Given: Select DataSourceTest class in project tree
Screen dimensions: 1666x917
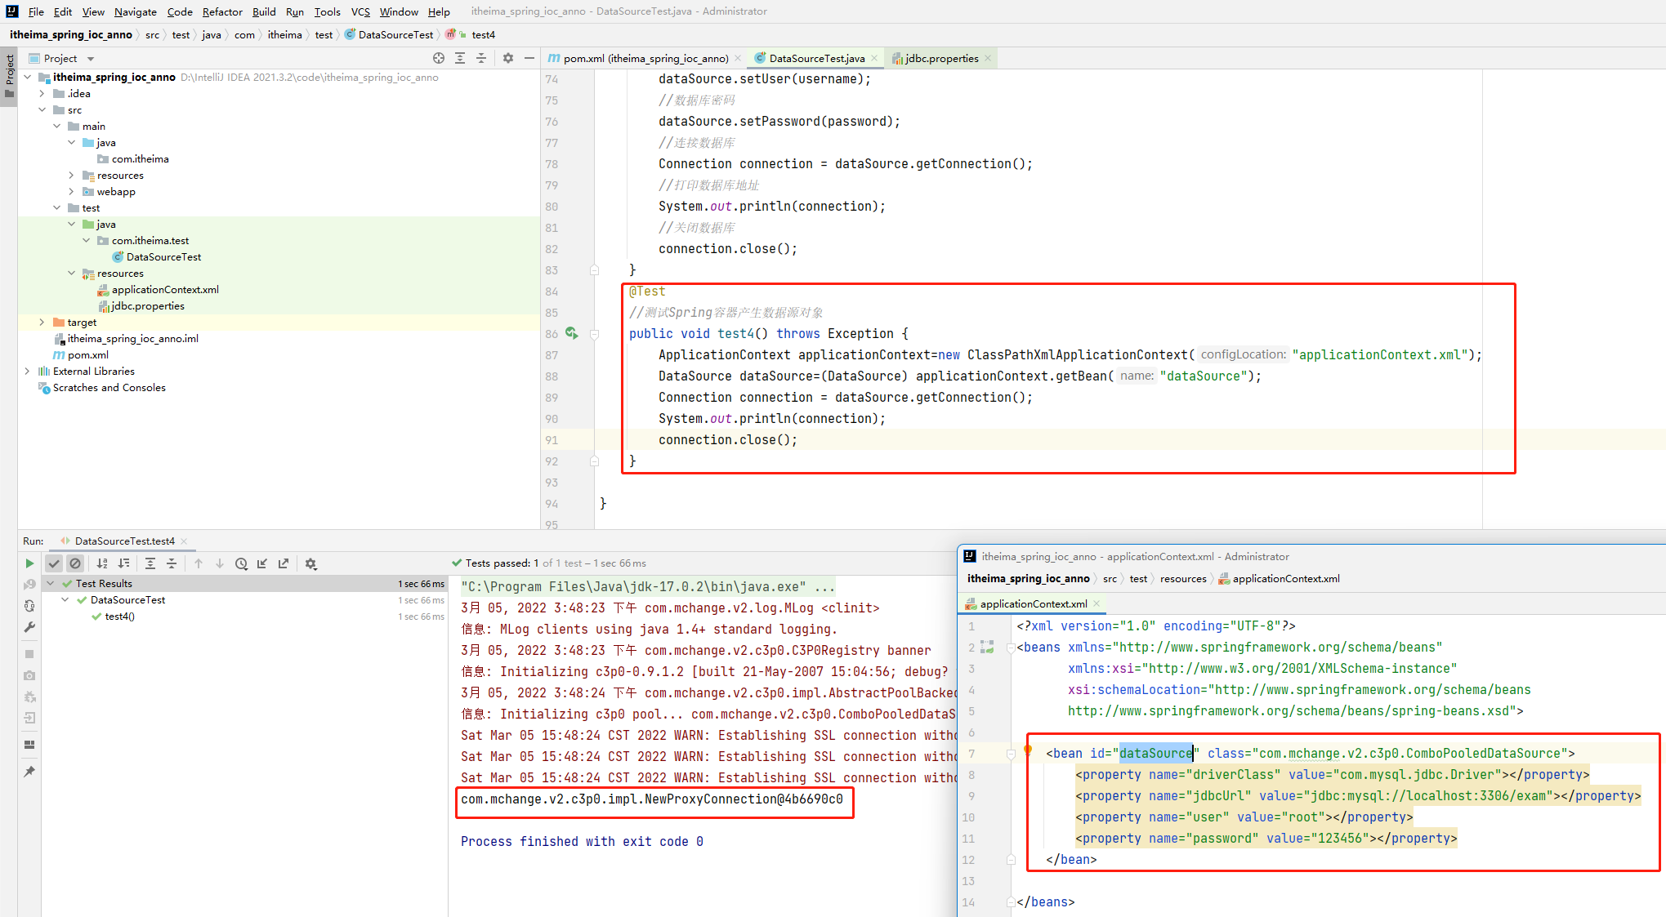Looking at the screenshot, I should click(x=163, y=257).
